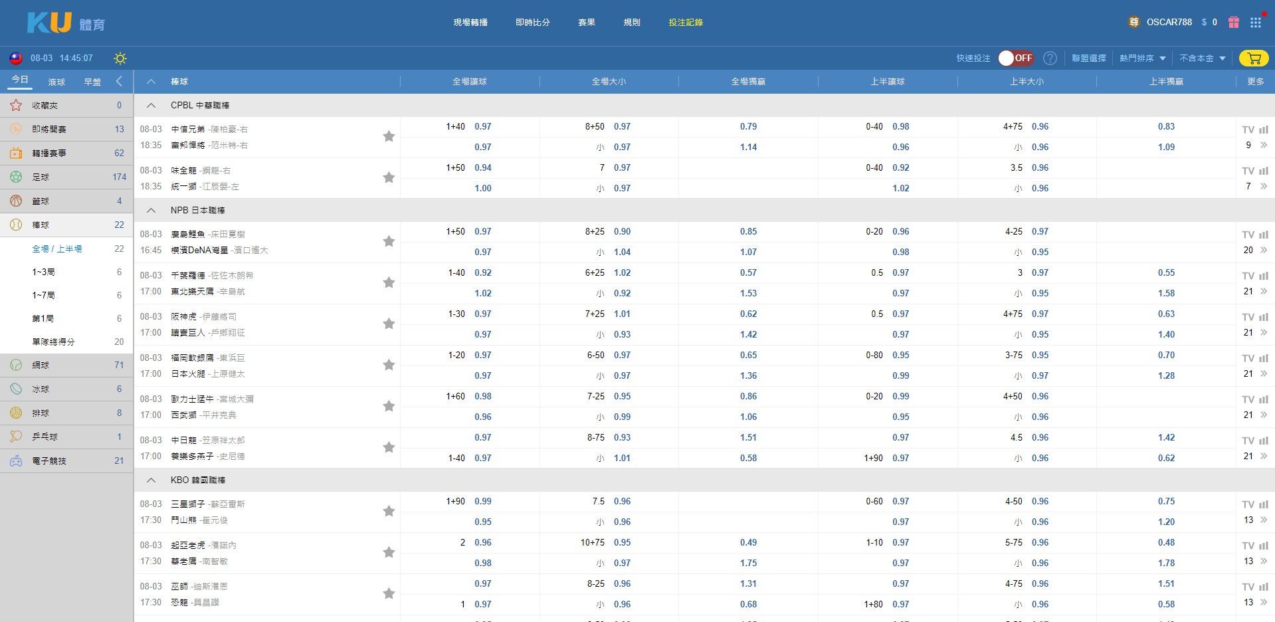This screenshot has width=1275, height=622.
Task: Click the sun theme switch icon
Action: pyautogui.click(x=120, y=58)
